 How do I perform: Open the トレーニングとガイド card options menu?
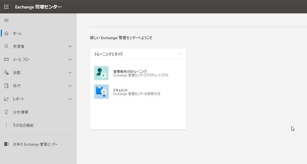[x=180, y=54]
